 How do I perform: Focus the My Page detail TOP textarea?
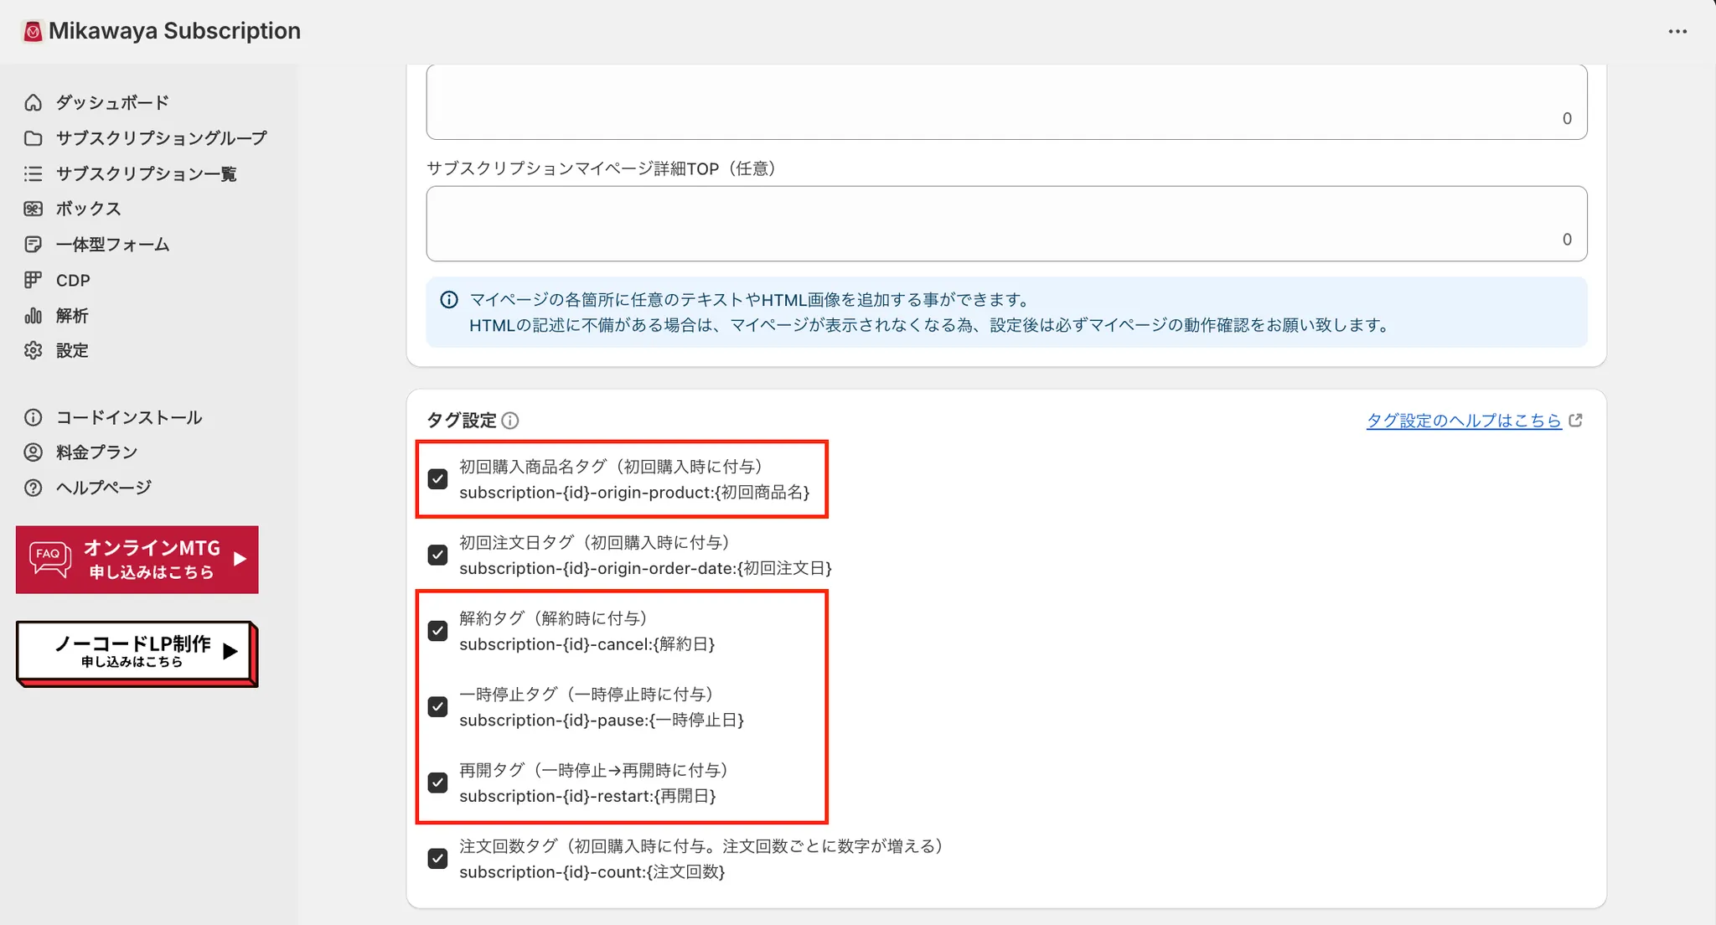(1005, 224)
